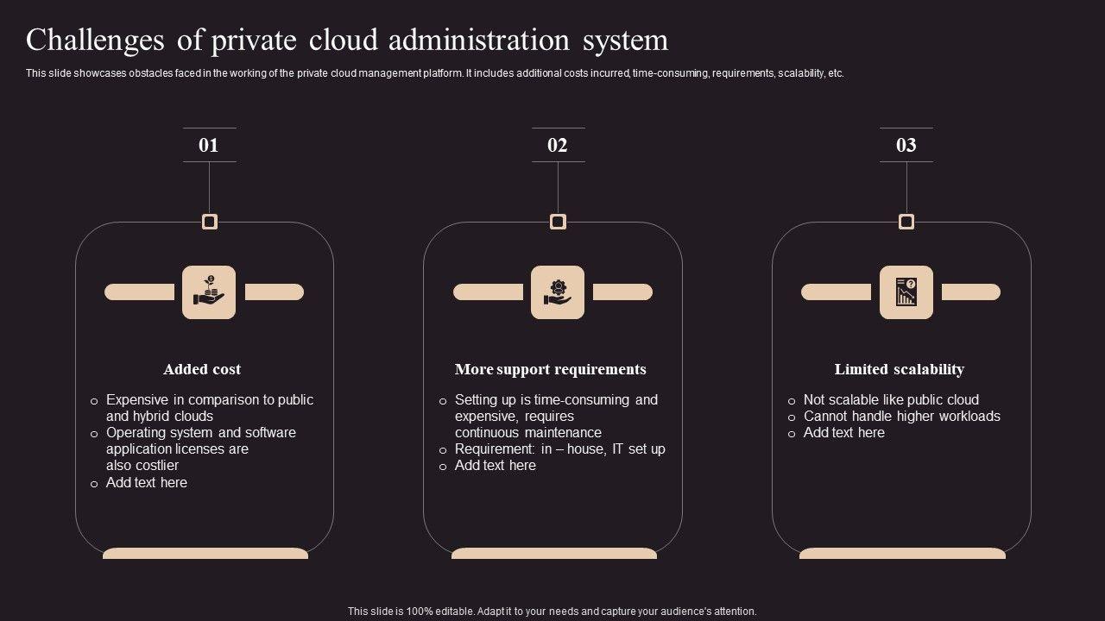Click the number 02 label
Viewport: 1105px width, 621px height.
[558, 145]
